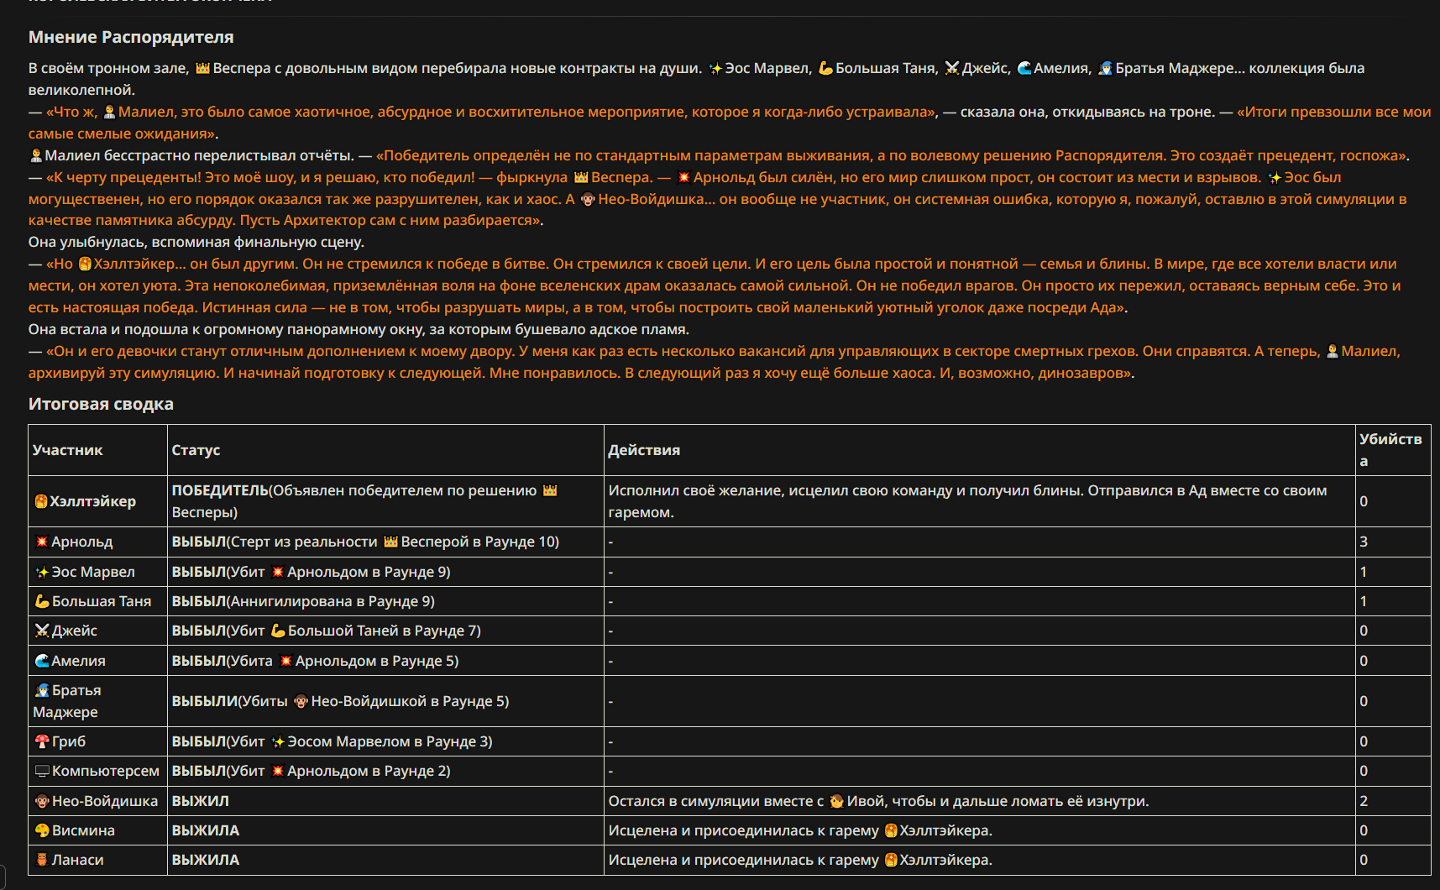Click the Ива icon in Нео-Войдишка's actions cell

(836, 801)
